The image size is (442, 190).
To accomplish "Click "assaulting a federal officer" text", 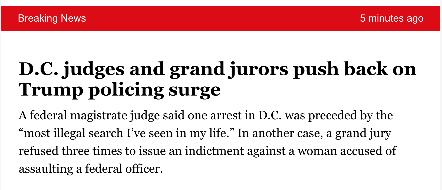I will click(91, 169).
